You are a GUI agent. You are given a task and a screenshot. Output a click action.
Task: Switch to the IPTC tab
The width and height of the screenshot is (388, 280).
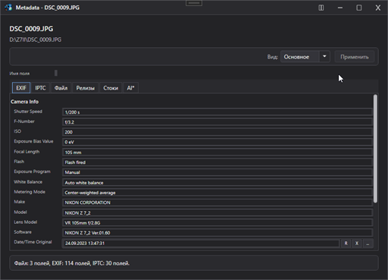(x=40, y=88)
